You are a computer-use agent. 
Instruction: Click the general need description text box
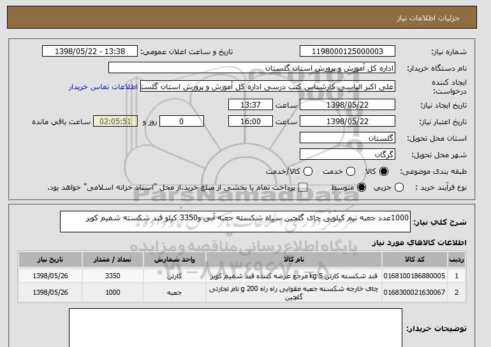tap(235, 222)
